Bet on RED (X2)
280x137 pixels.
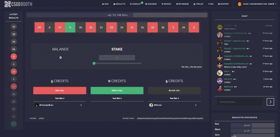pyautogui.click(x=59, y=91)
